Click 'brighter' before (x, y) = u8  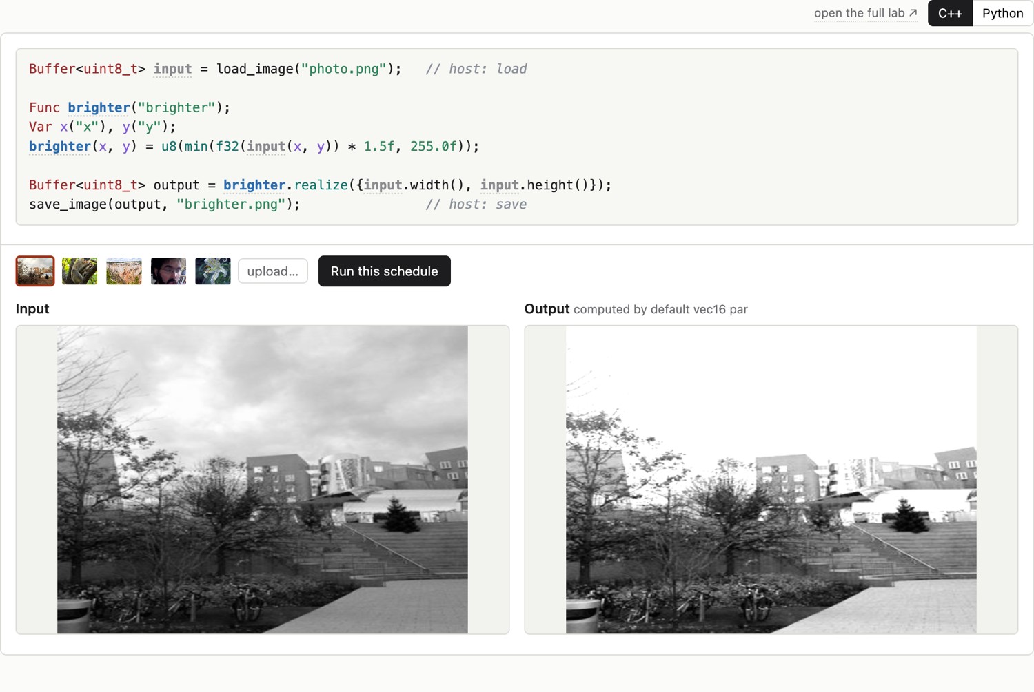pyautogui.click(x=60, y=146)
